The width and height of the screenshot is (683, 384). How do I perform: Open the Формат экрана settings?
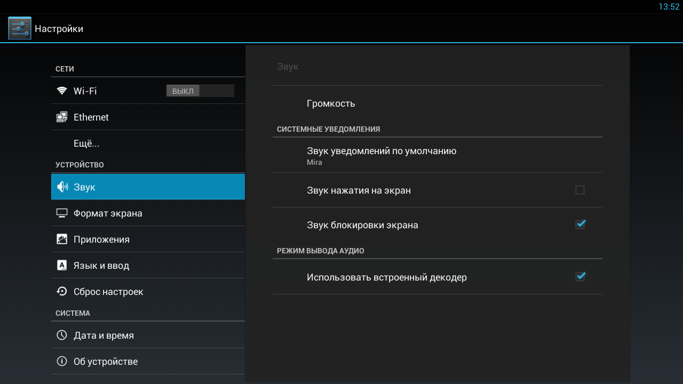pos(148,213)
